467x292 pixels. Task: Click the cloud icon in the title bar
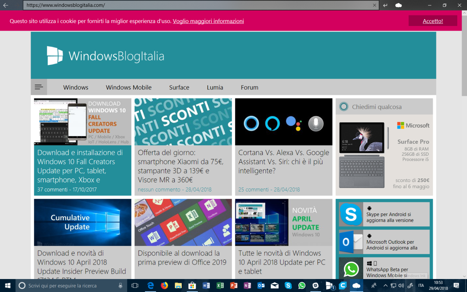[x=398, y=5]
